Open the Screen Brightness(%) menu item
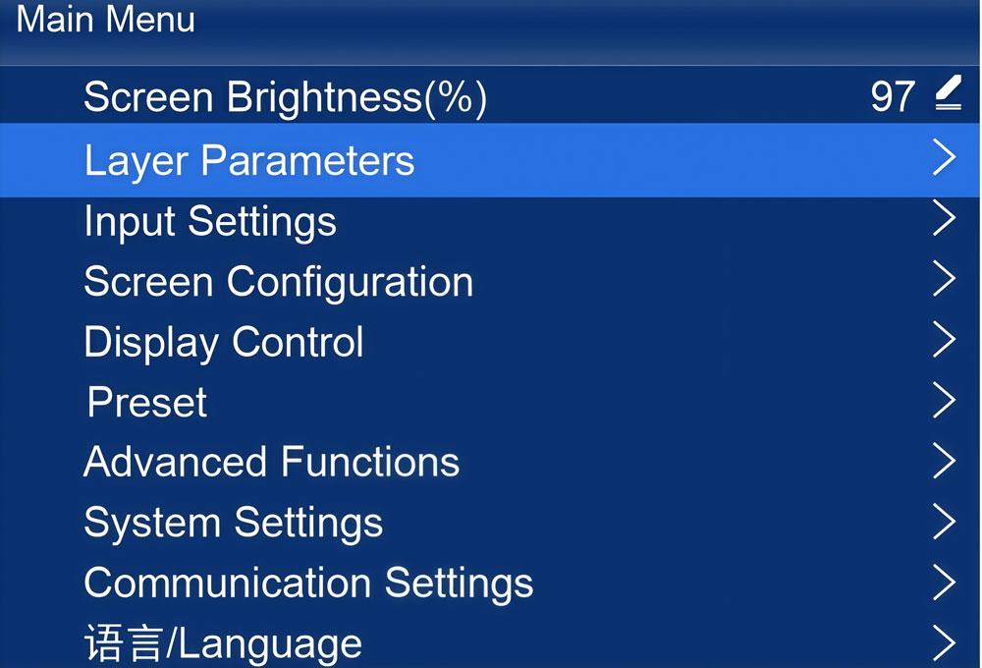Image resolution: width=982 pixels, height=668 pixels. coord(285,97)
